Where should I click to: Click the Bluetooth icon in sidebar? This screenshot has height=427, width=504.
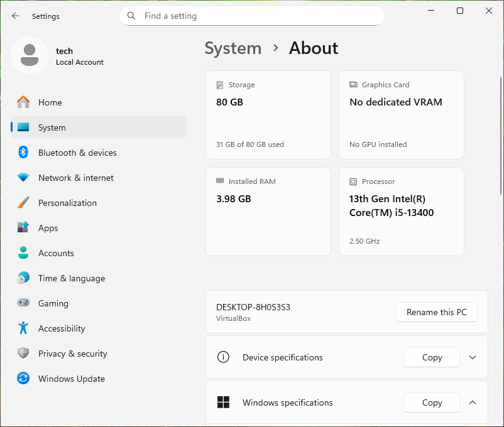point(23,153)
